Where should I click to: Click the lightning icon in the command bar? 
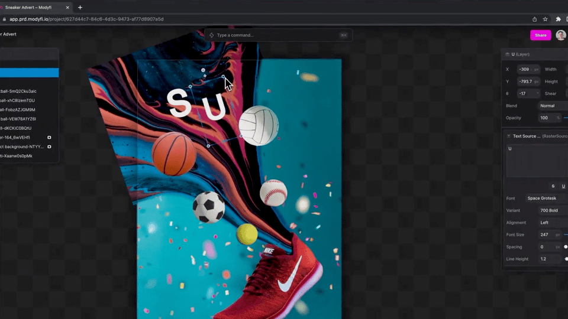212,35
